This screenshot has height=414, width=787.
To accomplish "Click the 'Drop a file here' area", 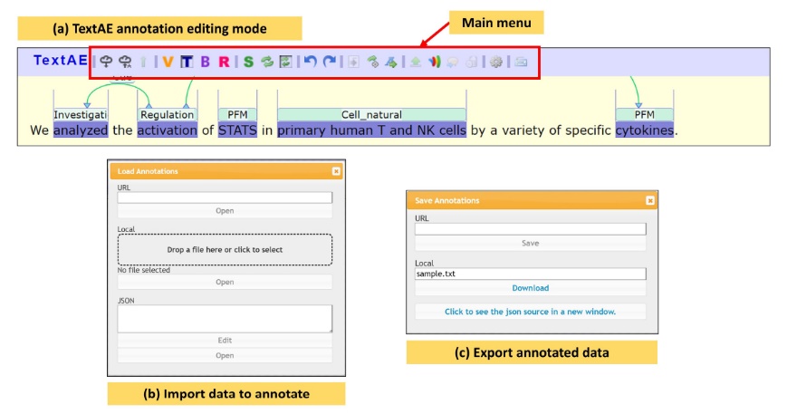I will point(225,249).
